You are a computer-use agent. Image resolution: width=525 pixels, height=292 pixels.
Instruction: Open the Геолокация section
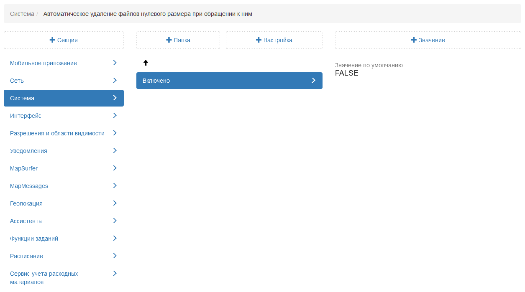click(64, 203)
